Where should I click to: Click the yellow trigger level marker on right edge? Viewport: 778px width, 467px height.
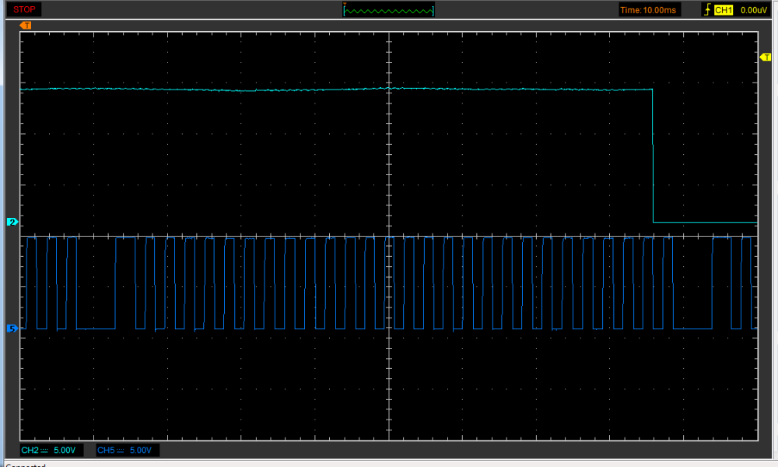[x=764, y=58]
